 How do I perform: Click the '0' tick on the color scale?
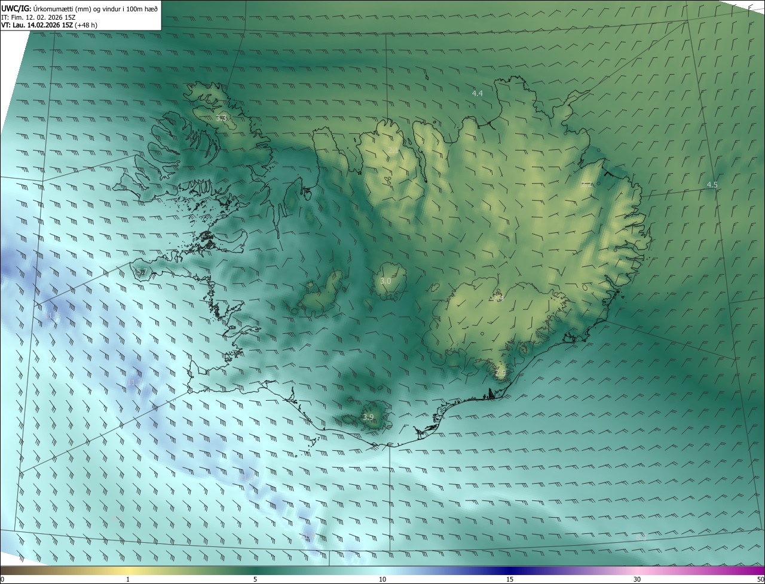pos(2,579)
